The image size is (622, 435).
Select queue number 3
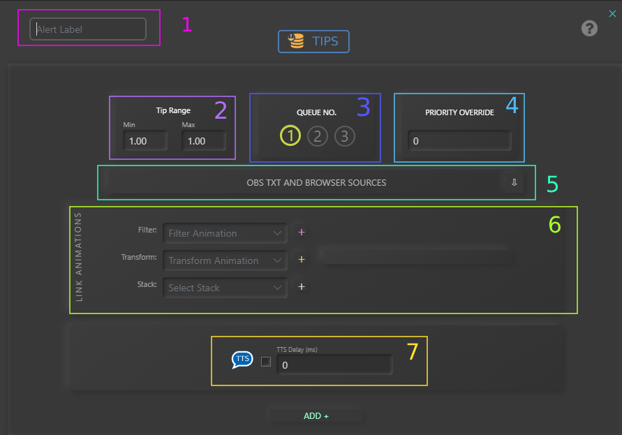click(344, 135)
